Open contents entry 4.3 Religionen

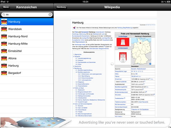[x=80, y=82]
